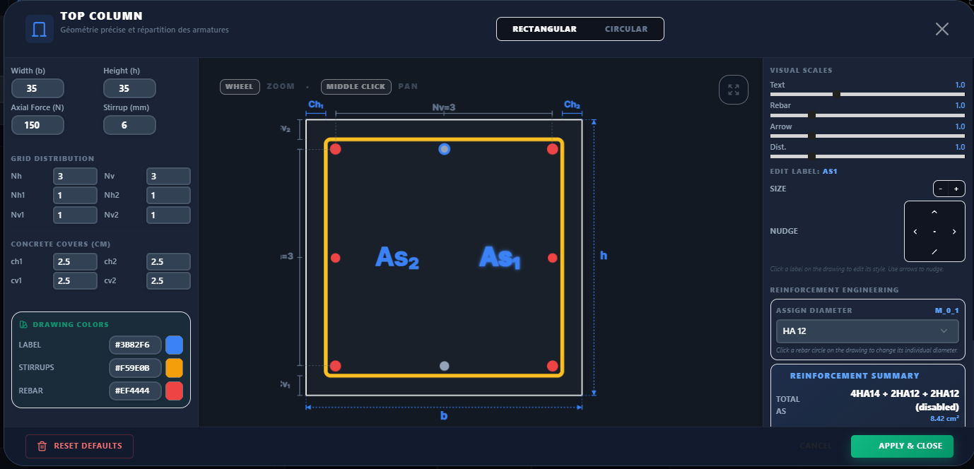Click the Text visual scale slider
974x469 pixels.
coord(838,93)
